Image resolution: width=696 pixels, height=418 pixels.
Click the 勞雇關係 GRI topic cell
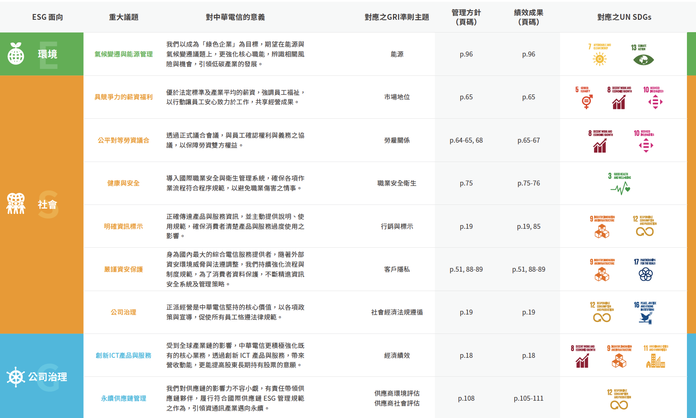point(397,140)
